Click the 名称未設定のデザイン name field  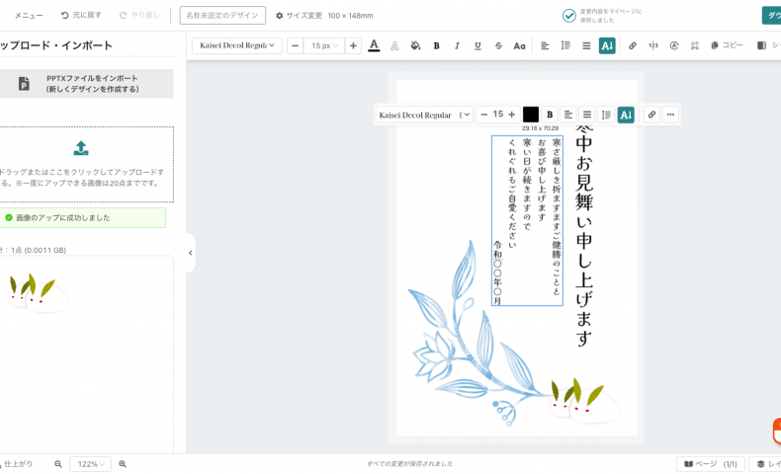point(222,15)
